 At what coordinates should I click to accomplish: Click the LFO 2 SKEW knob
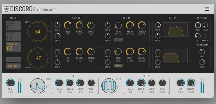coord(152,83)
